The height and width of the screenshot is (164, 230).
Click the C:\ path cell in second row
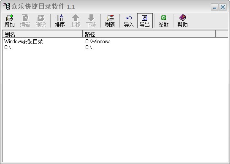pyautogui.click(x=89, y=47)
